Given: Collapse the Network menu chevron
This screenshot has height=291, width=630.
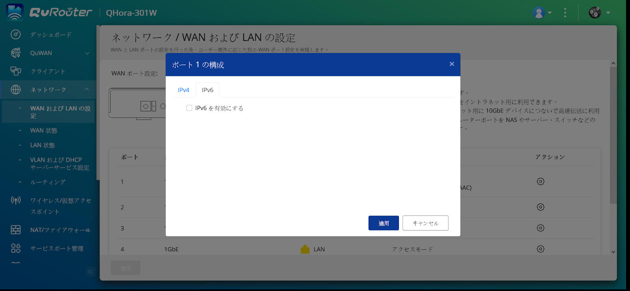Looking at the screenshot, I should (87, 90).
